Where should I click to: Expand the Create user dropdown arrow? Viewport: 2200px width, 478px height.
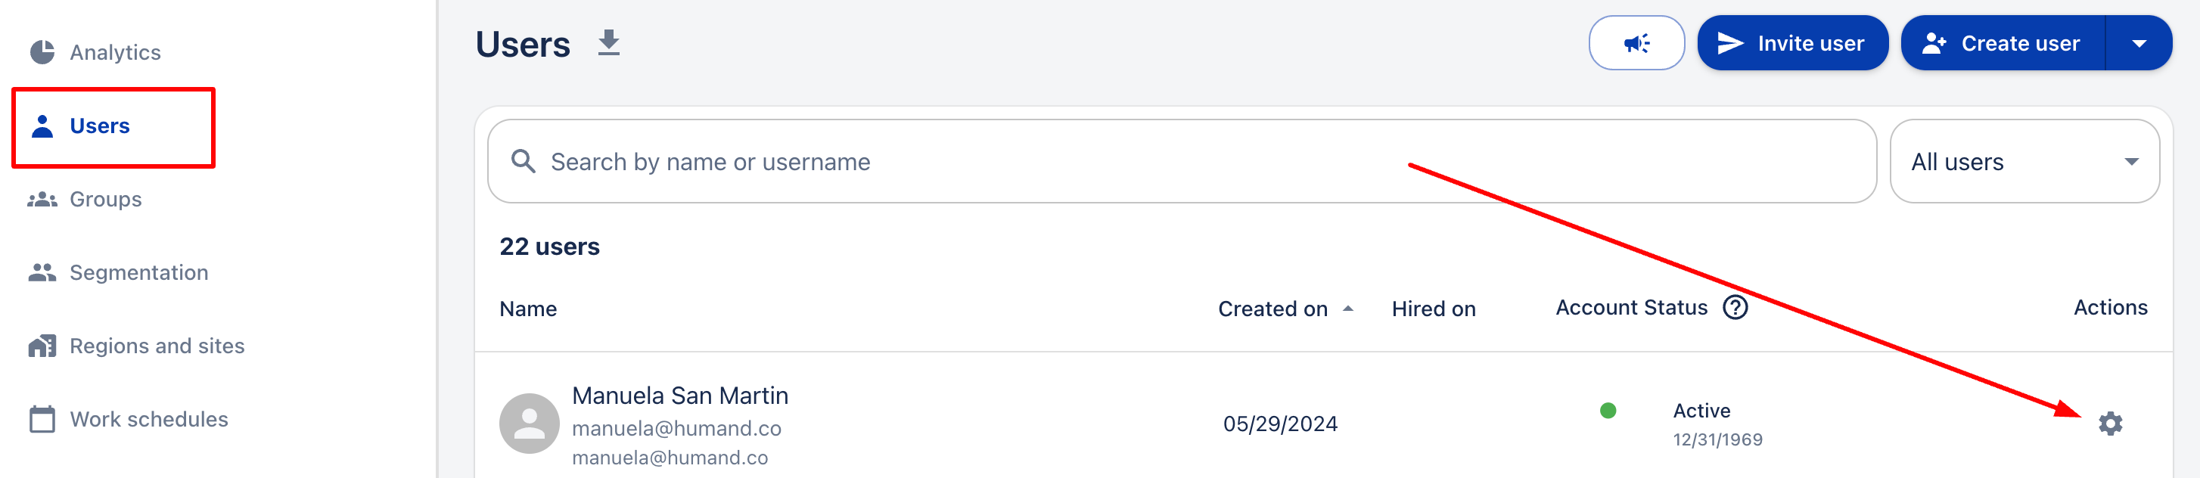pos(2140,42)
